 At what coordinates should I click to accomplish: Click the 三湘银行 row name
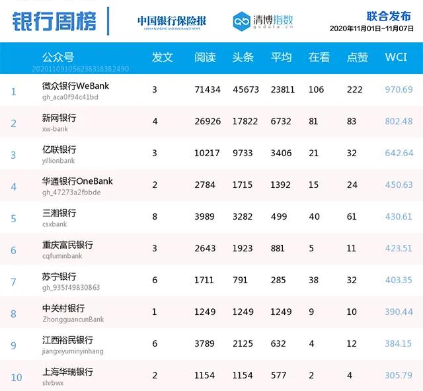pyautogui.click(x=59, y=213)
